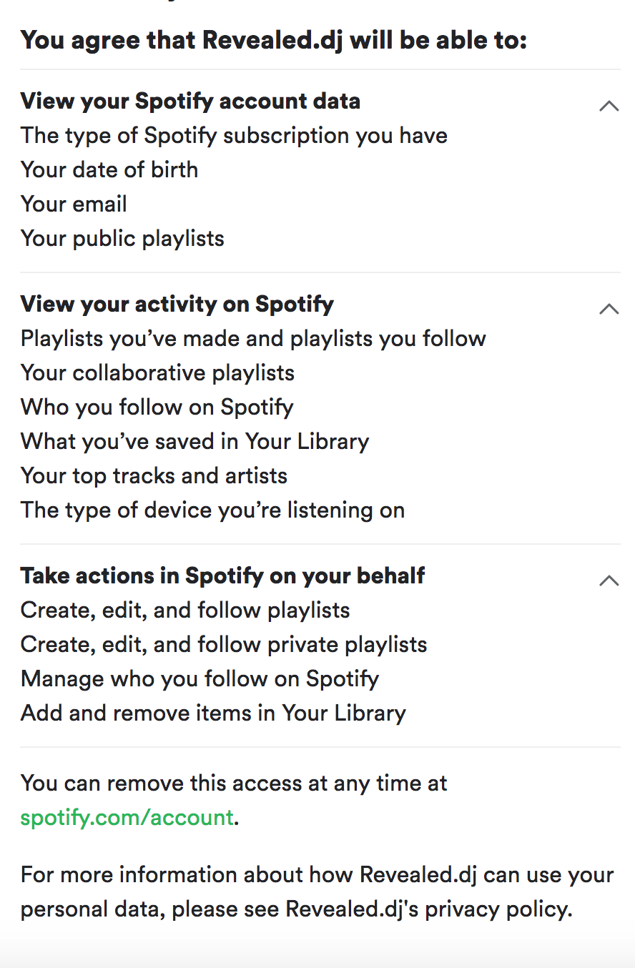The width and height of the screenshot is (635, 968).
Task: Select the Your email permission text
Action: (x=74, y=204)
